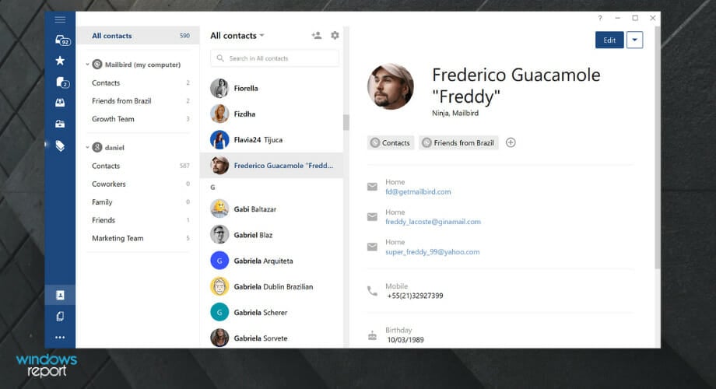
Task: Click the Contacts group tag chip
Action: pos(391,142)
